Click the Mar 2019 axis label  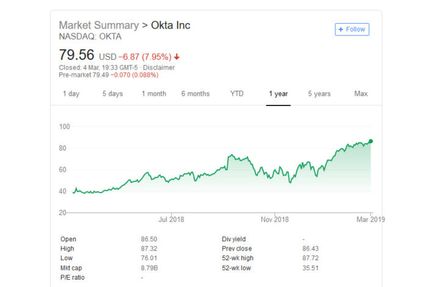[371, 219]
